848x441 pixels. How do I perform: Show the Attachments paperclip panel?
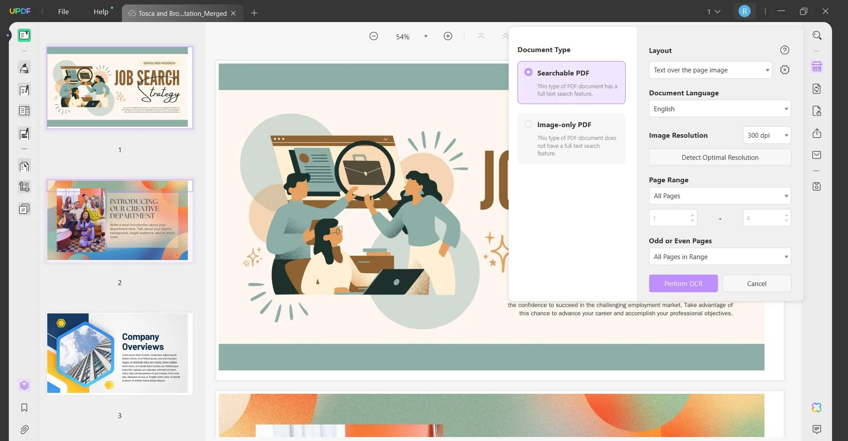click(x=24, y=430)
